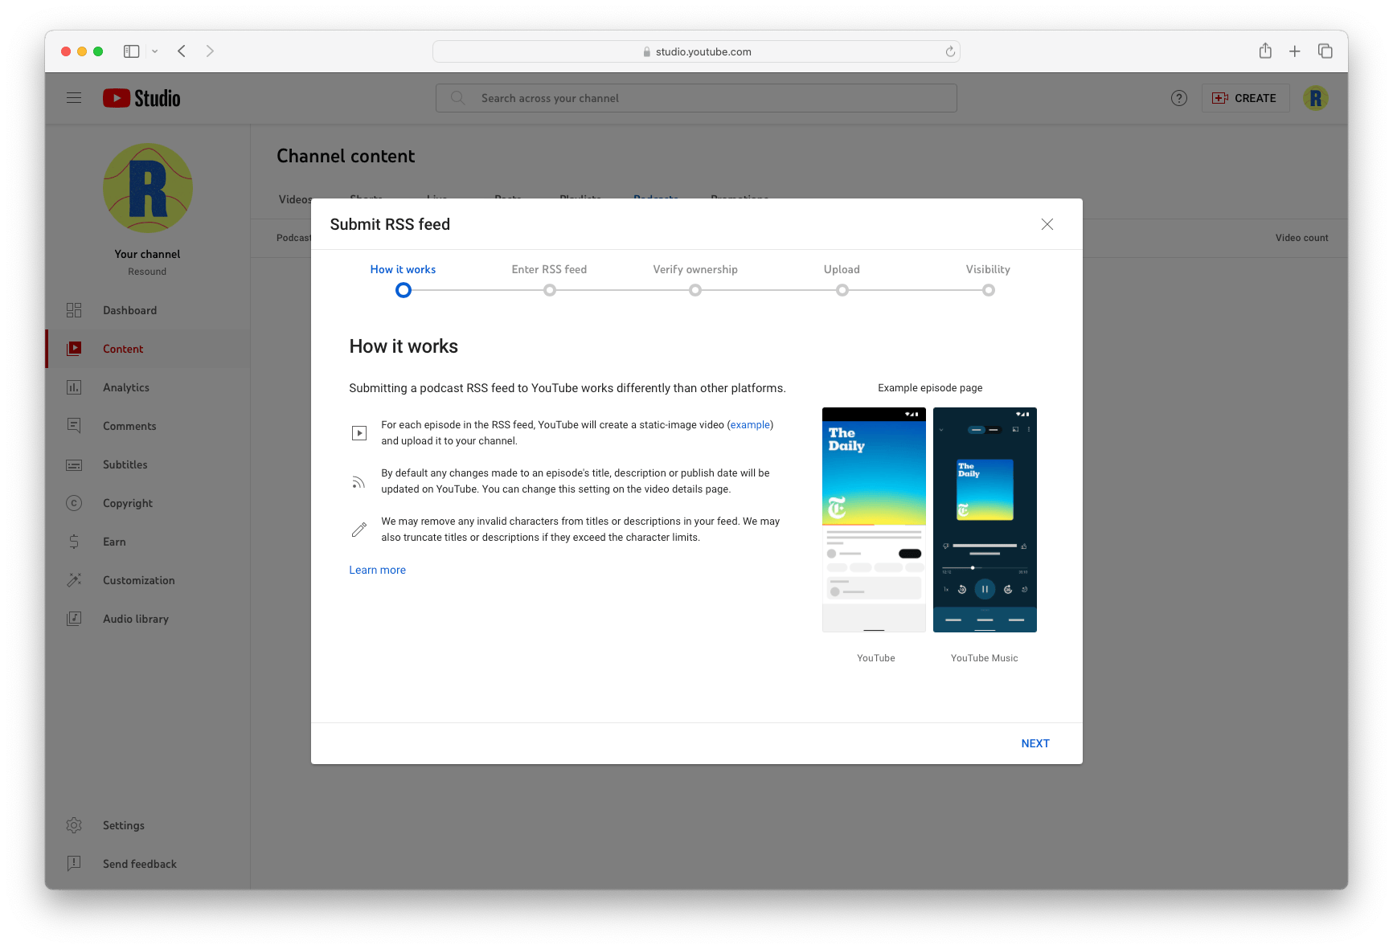Viewport: 1393px width, 949px height.
Task: Click Send feedback in the sidebar
Action: pyautogui.click(x=148, y=864)
